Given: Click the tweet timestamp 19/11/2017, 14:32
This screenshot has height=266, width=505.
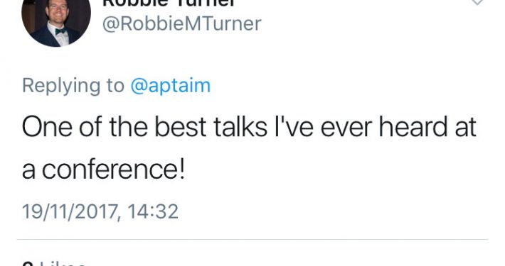Looking at the screenshot, I should click(100, 211).
